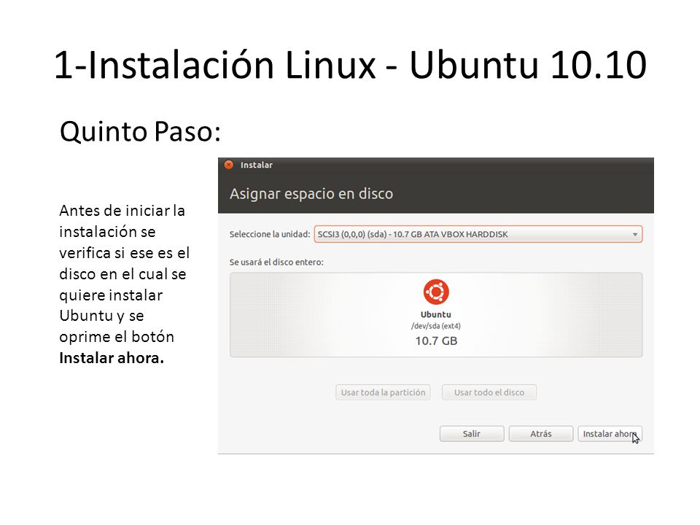Click the Instalar window title text

click(256, 166)
